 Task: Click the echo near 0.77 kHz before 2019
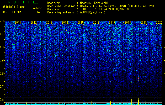coord(139,79)
